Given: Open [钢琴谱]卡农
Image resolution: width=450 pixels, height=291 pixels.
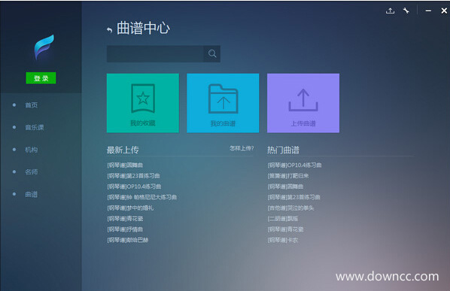Looking at the screenshot, I should pos(283,240).
